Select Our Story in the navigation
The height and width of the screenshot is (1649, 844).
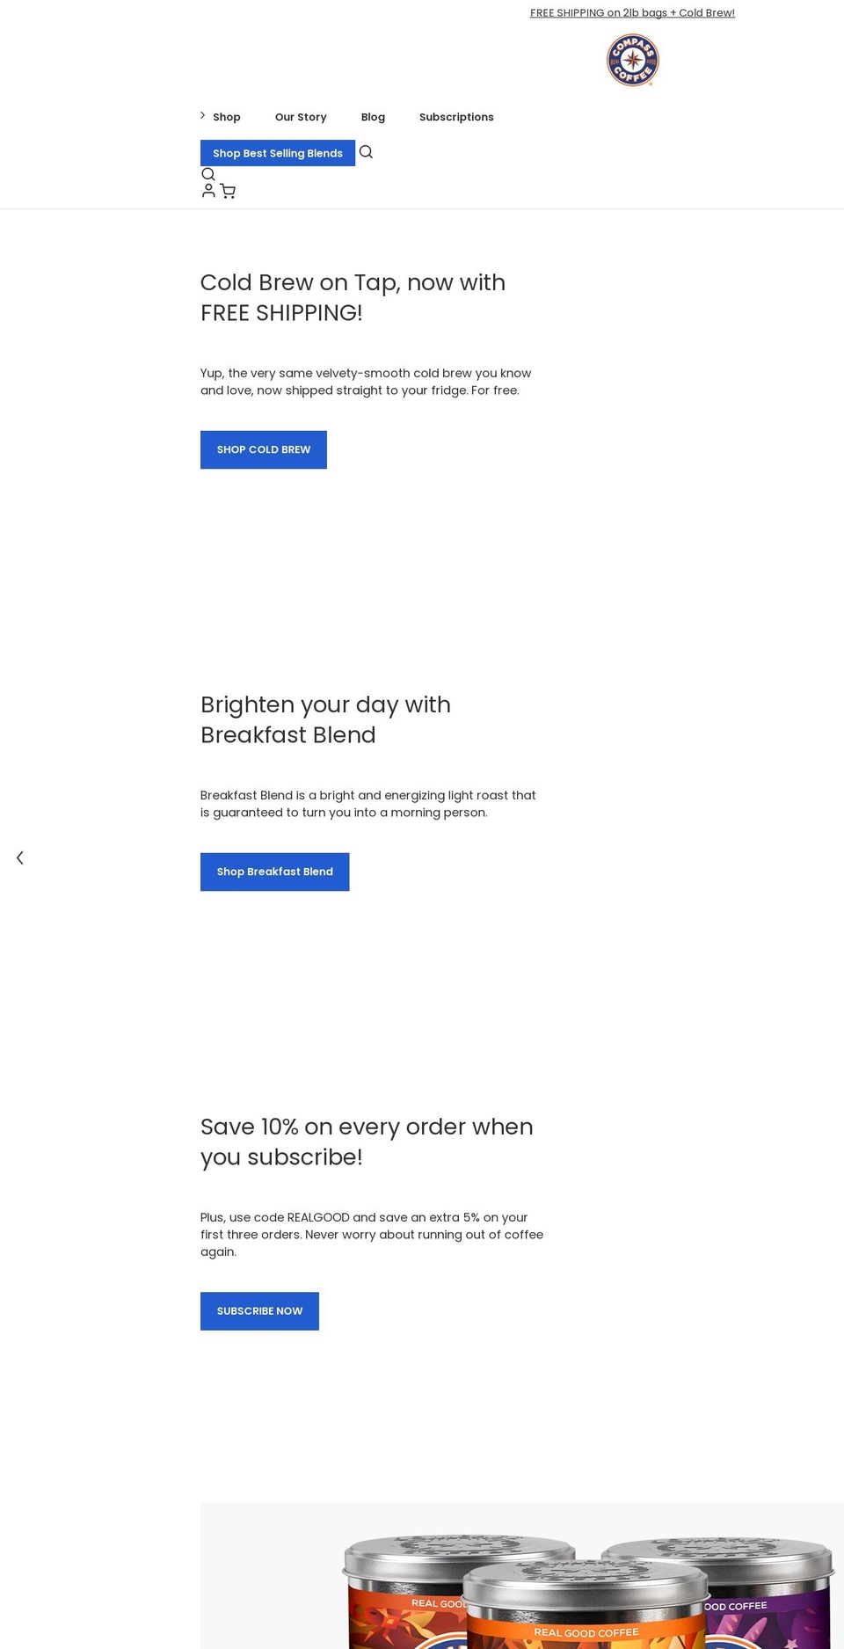coord(301,116)
